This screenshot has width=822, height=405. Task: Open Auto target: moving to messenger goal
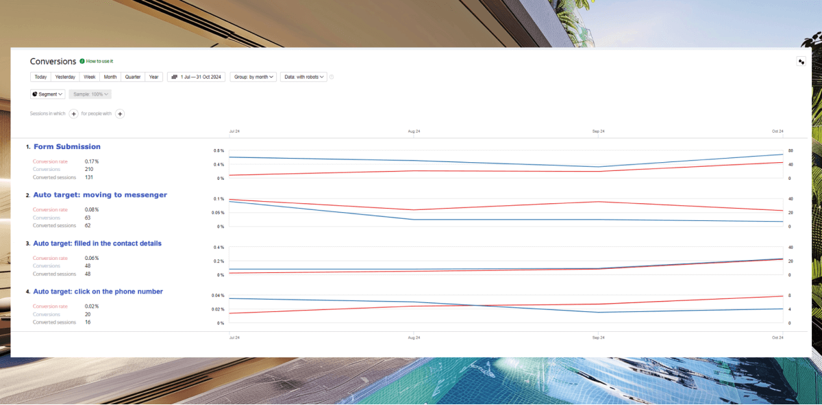coord(100,195)
